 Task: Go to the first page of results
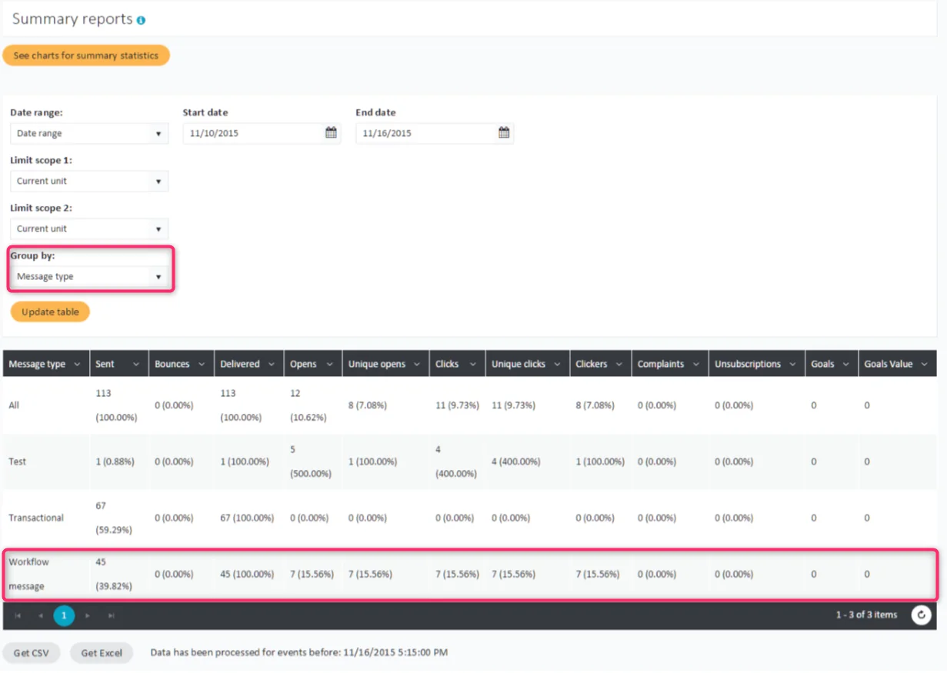pos(18,616)
